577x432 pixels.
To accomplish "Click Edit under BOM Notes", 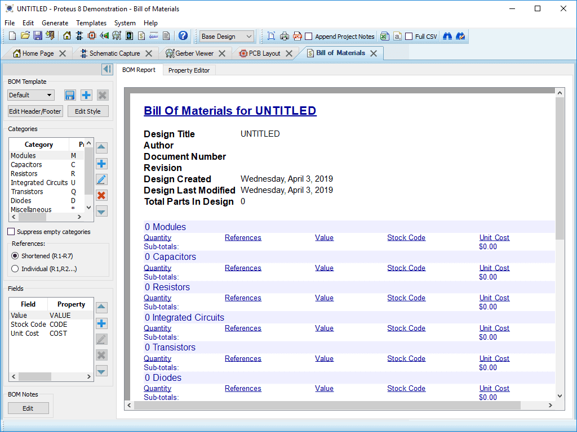I will (28, 408).
